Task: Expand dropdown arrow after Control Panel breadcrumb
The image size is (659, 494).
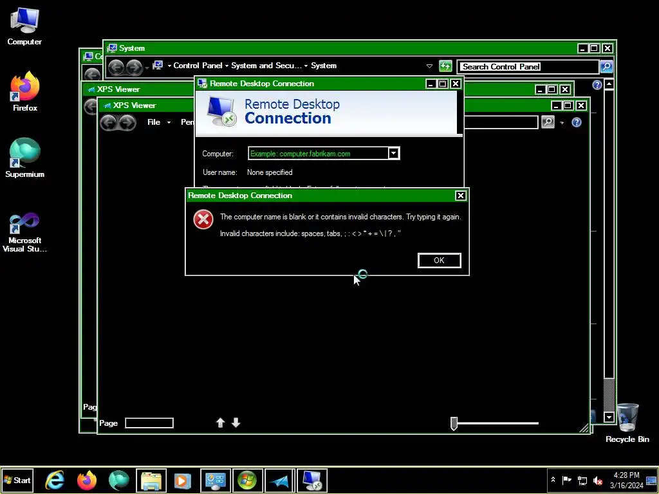Action: 227,66
